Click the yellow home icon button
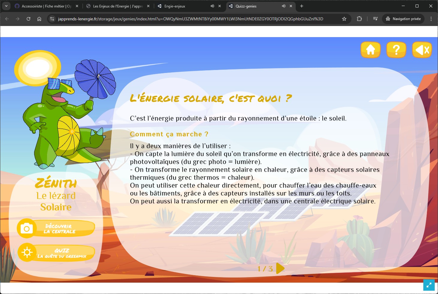The height and width of the screenshot is (294, 438). coord(371,50)
